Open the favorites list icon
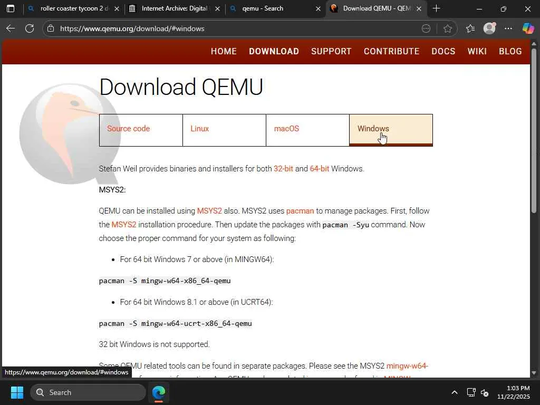 [470, 28]
